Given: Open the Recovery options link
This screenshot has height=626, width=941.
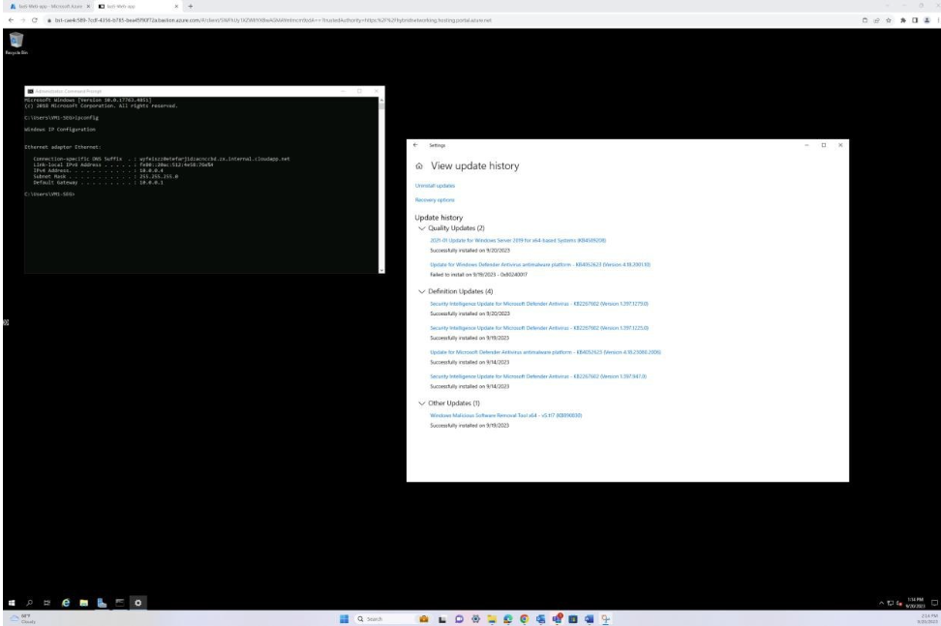Looking at the screenshot, I should click(435, 200).
